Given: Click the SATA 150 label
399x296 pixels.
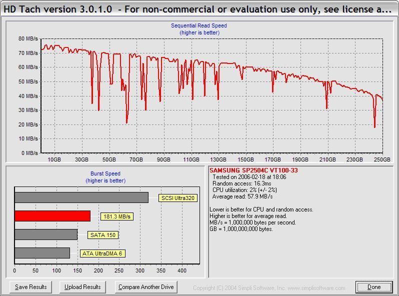Looking at the screenshot, I should tap(103, 235).
